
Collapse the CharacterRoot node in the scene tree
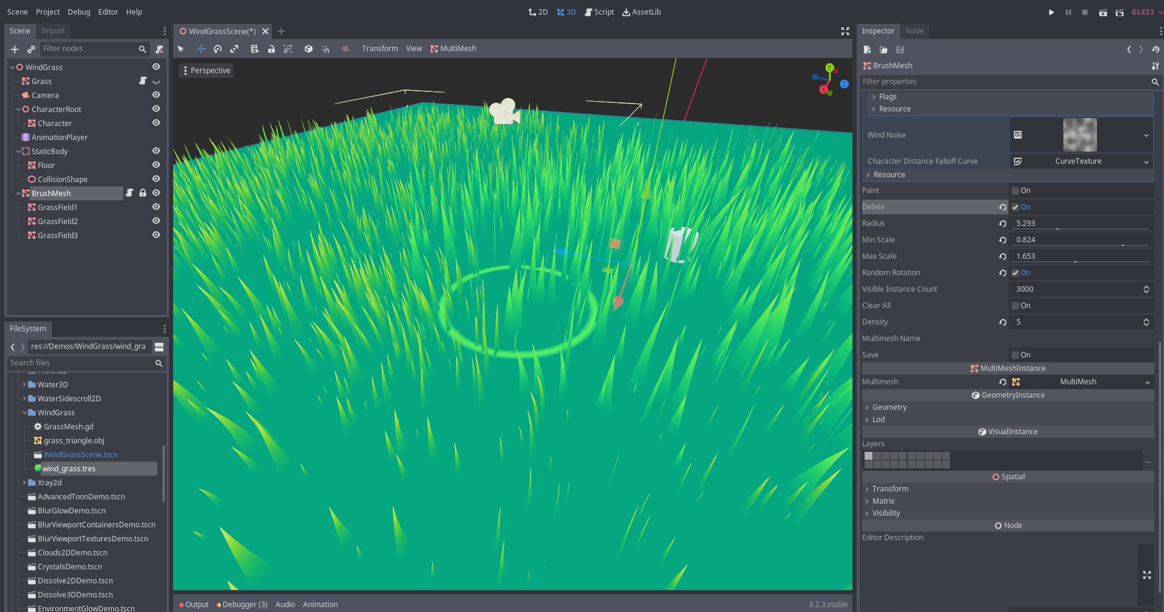(18, 109)
